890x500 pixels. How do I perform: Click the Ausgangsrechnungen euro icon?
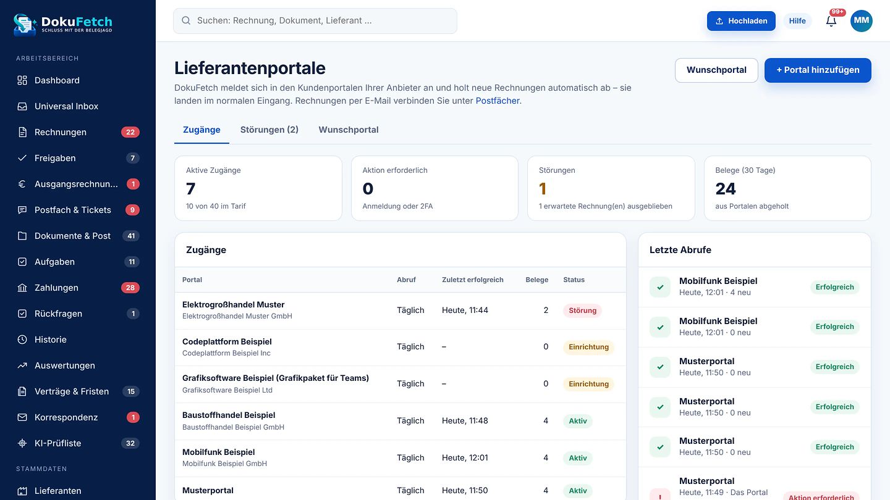tap(22, 184)
